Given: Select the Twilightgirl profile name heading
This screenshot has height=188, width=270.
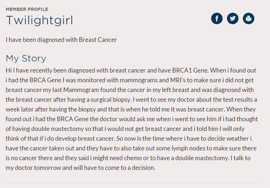Looking at the screenshot, I should [x=39, y=20].
